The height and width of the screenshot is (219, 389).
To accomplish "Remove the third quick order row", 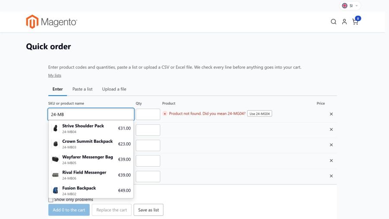I will [331, 145].
